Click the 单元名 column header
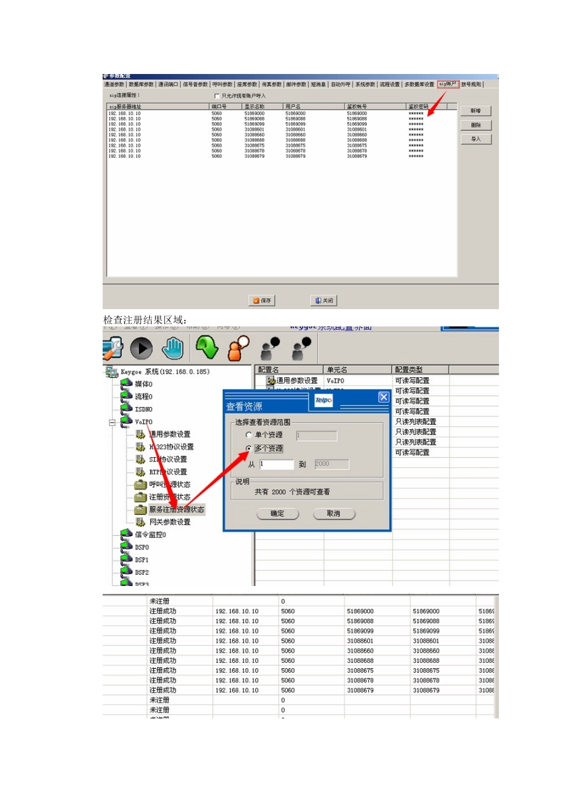This screenshot has width=567, height=802. point(358,369)
